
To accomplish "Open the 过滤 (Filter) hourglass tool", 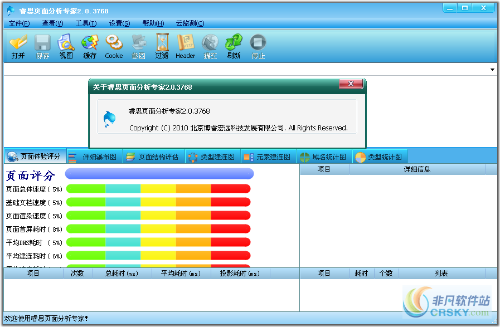I will (162, 47).
